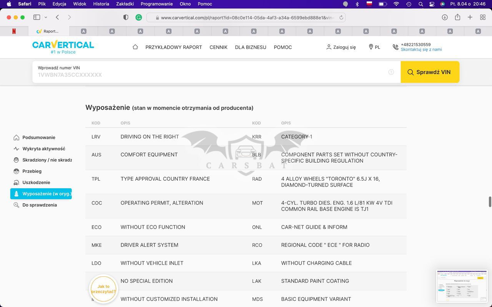
Task: Open the tab overview grid icon
Action: point(483,17)
